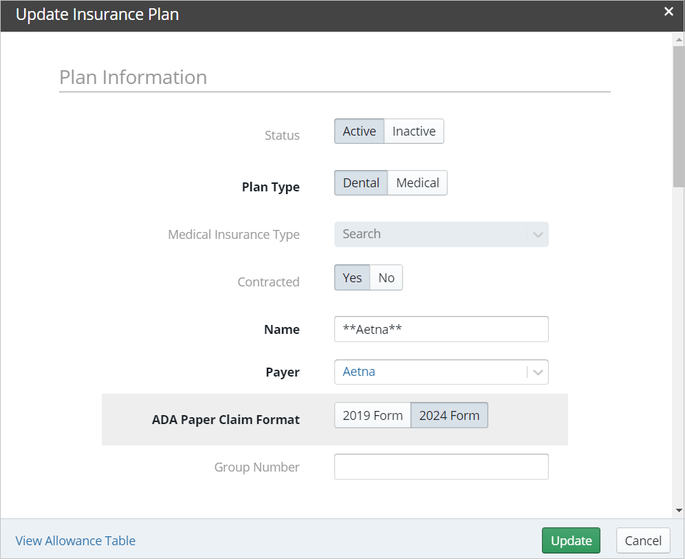Save changes with the Update button

[570, 540]
